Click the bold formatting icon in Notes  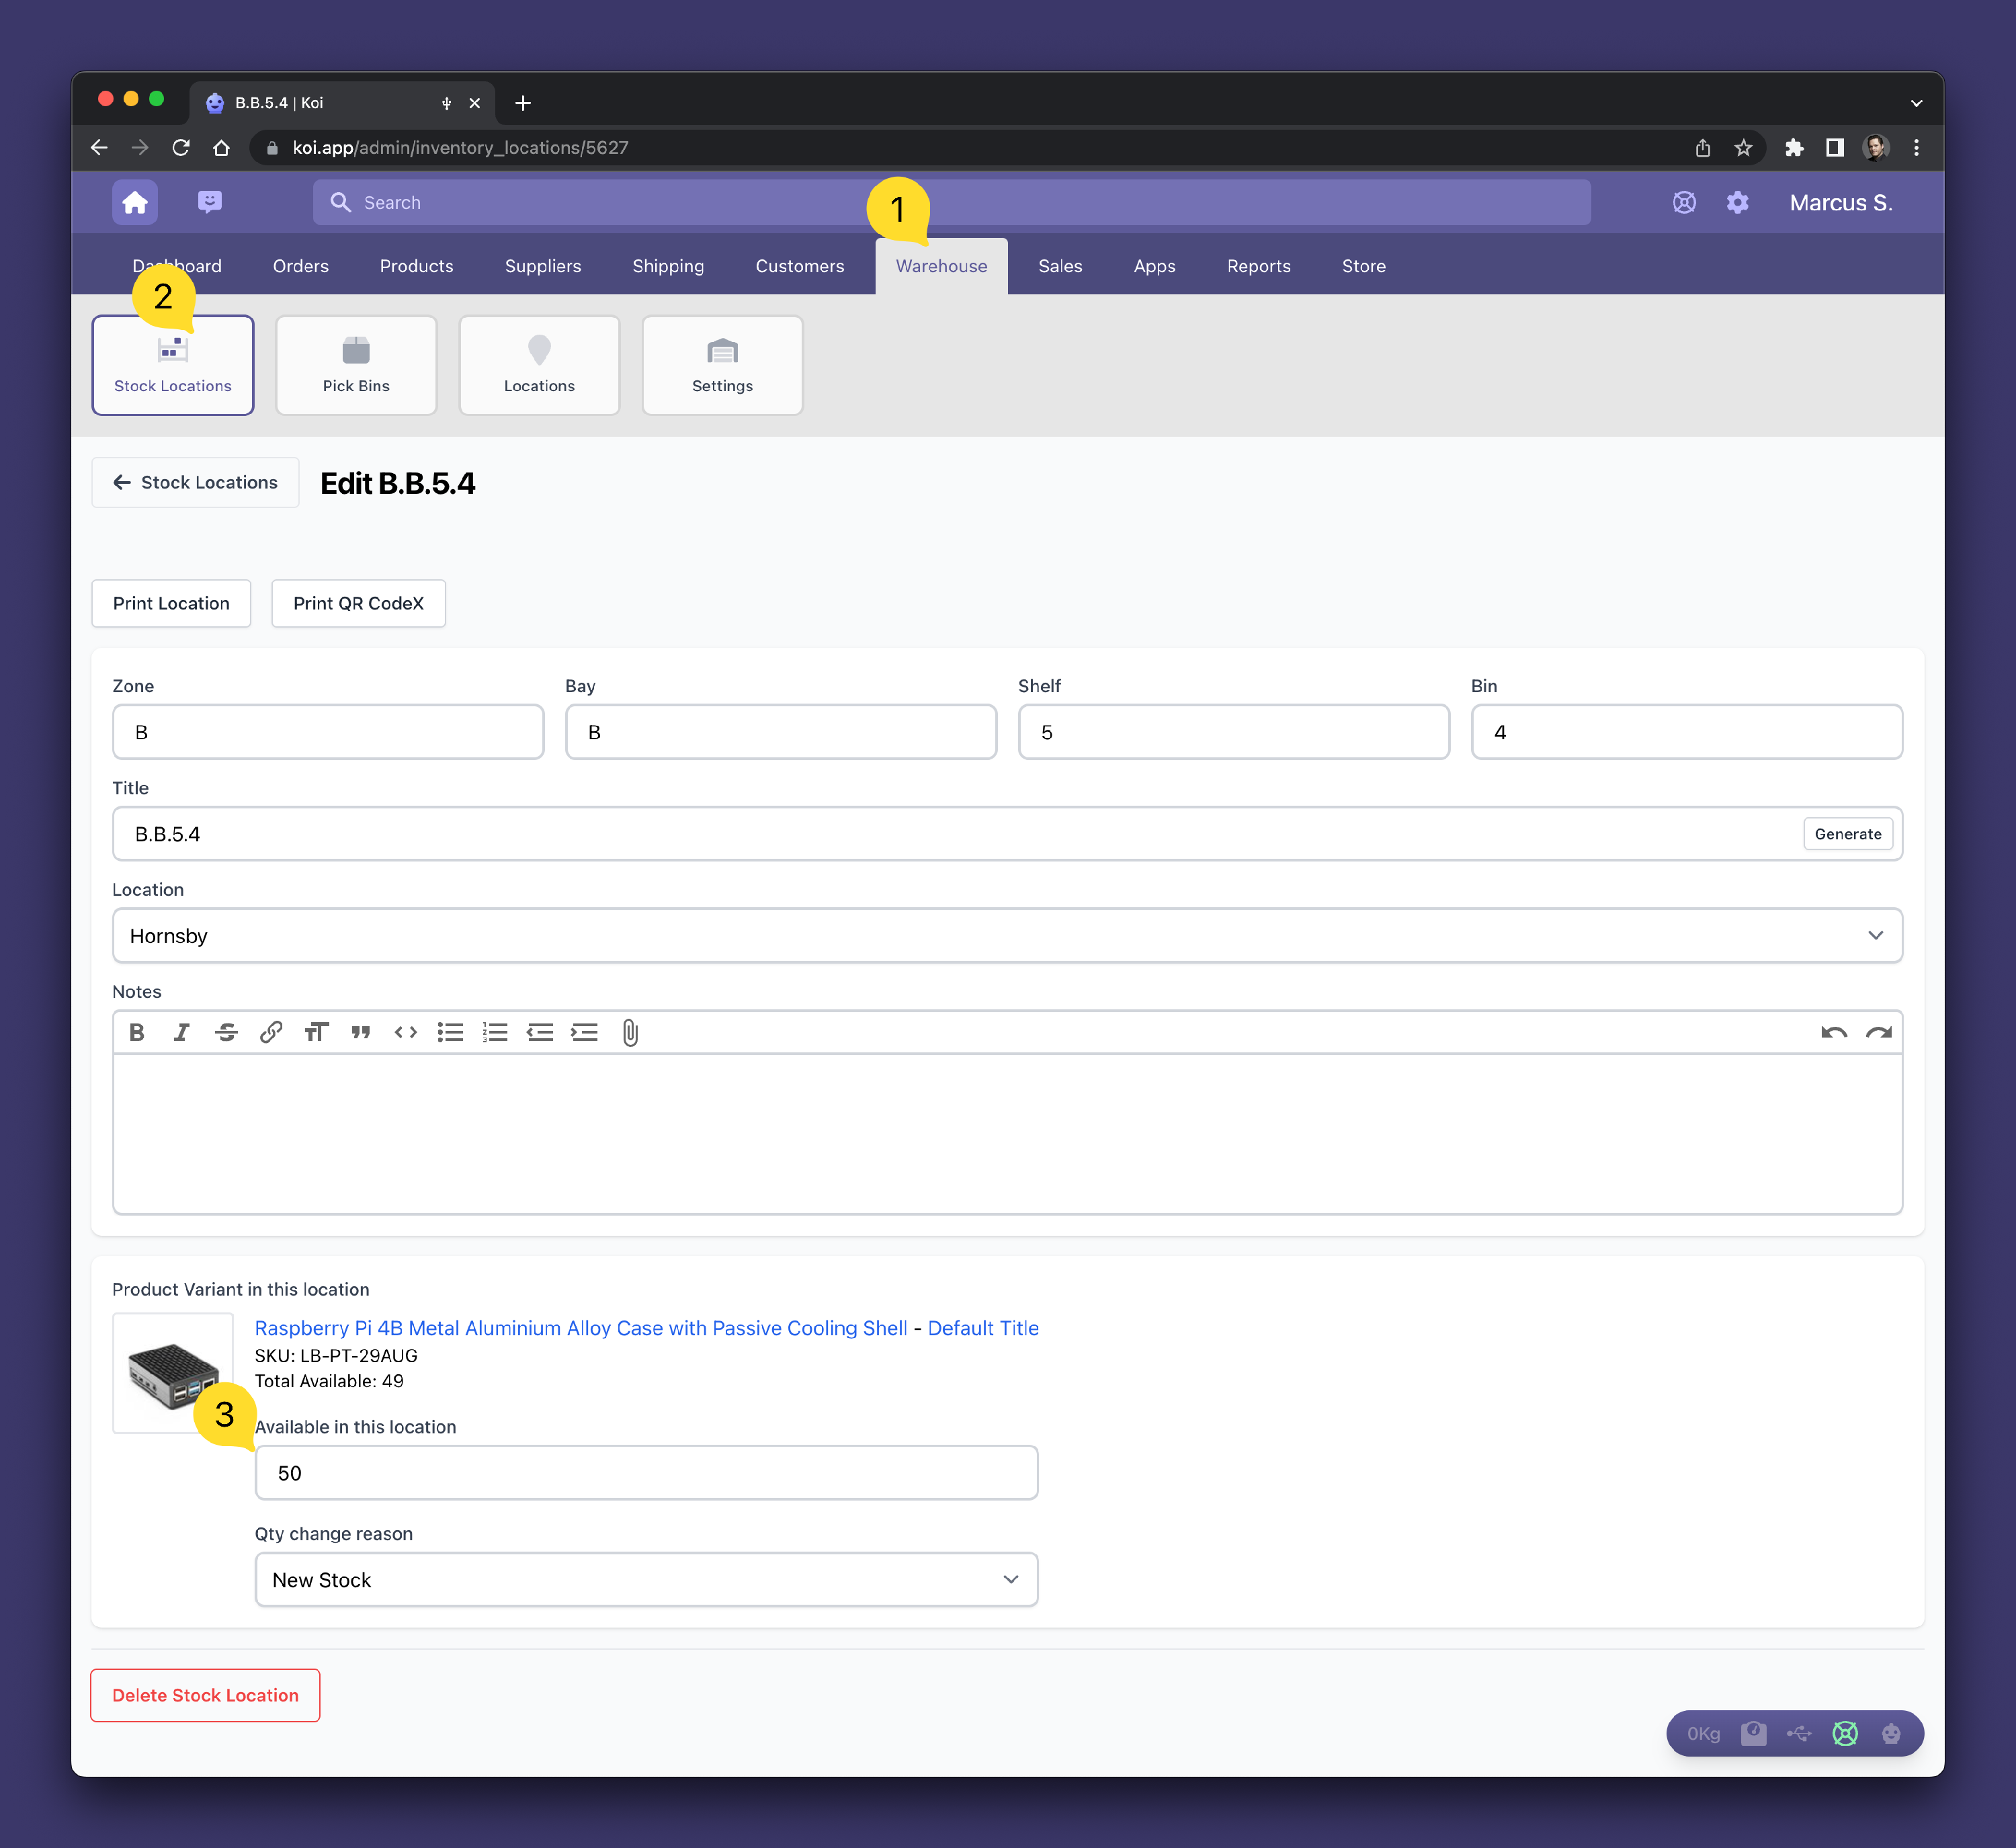point(137,1032)
